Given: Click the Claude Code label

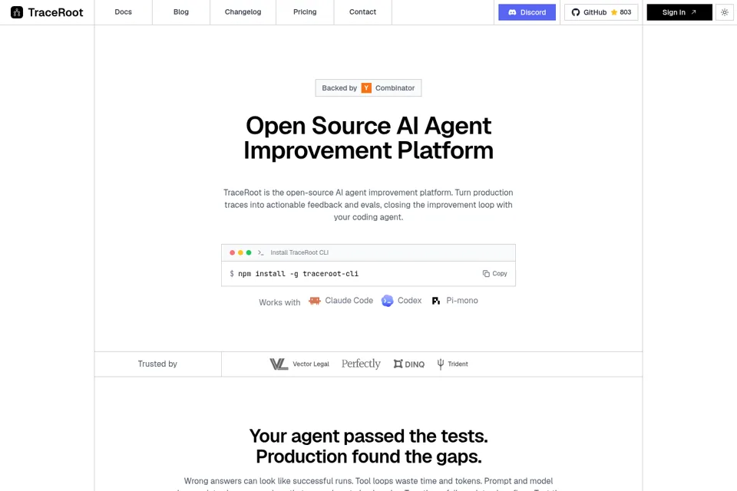Looking at the screenshot, I should (x=349, y=301).
